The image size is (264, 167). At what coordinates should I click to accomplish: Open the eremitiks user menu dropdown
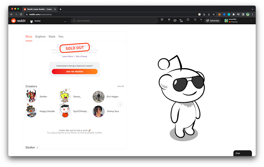pyautogui.click(x=238, y=21)
